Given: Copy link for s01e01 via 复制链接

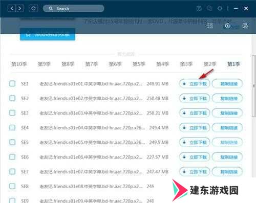Looking at the screenshot, I should [227, 84].
